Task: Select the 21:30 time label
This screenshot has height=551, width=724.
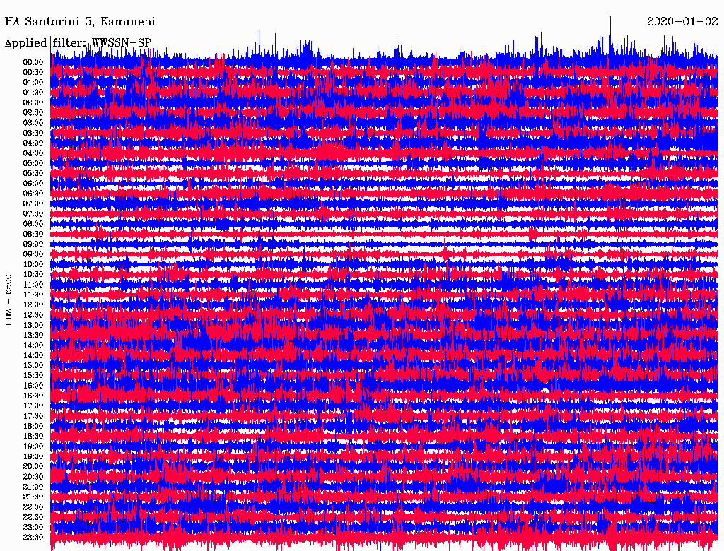Action: pos(33,497)
